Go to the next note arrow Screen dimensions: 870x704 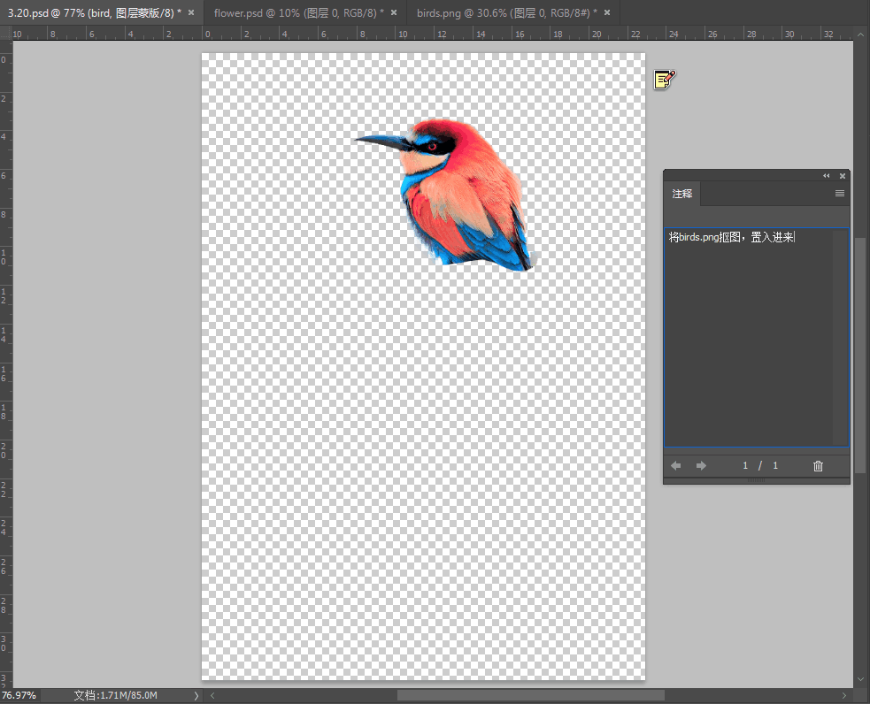[x=701, y=466]
